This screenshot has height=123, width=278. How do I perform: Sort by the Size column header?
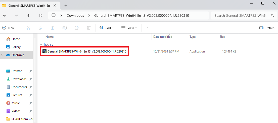coord(222,37)
